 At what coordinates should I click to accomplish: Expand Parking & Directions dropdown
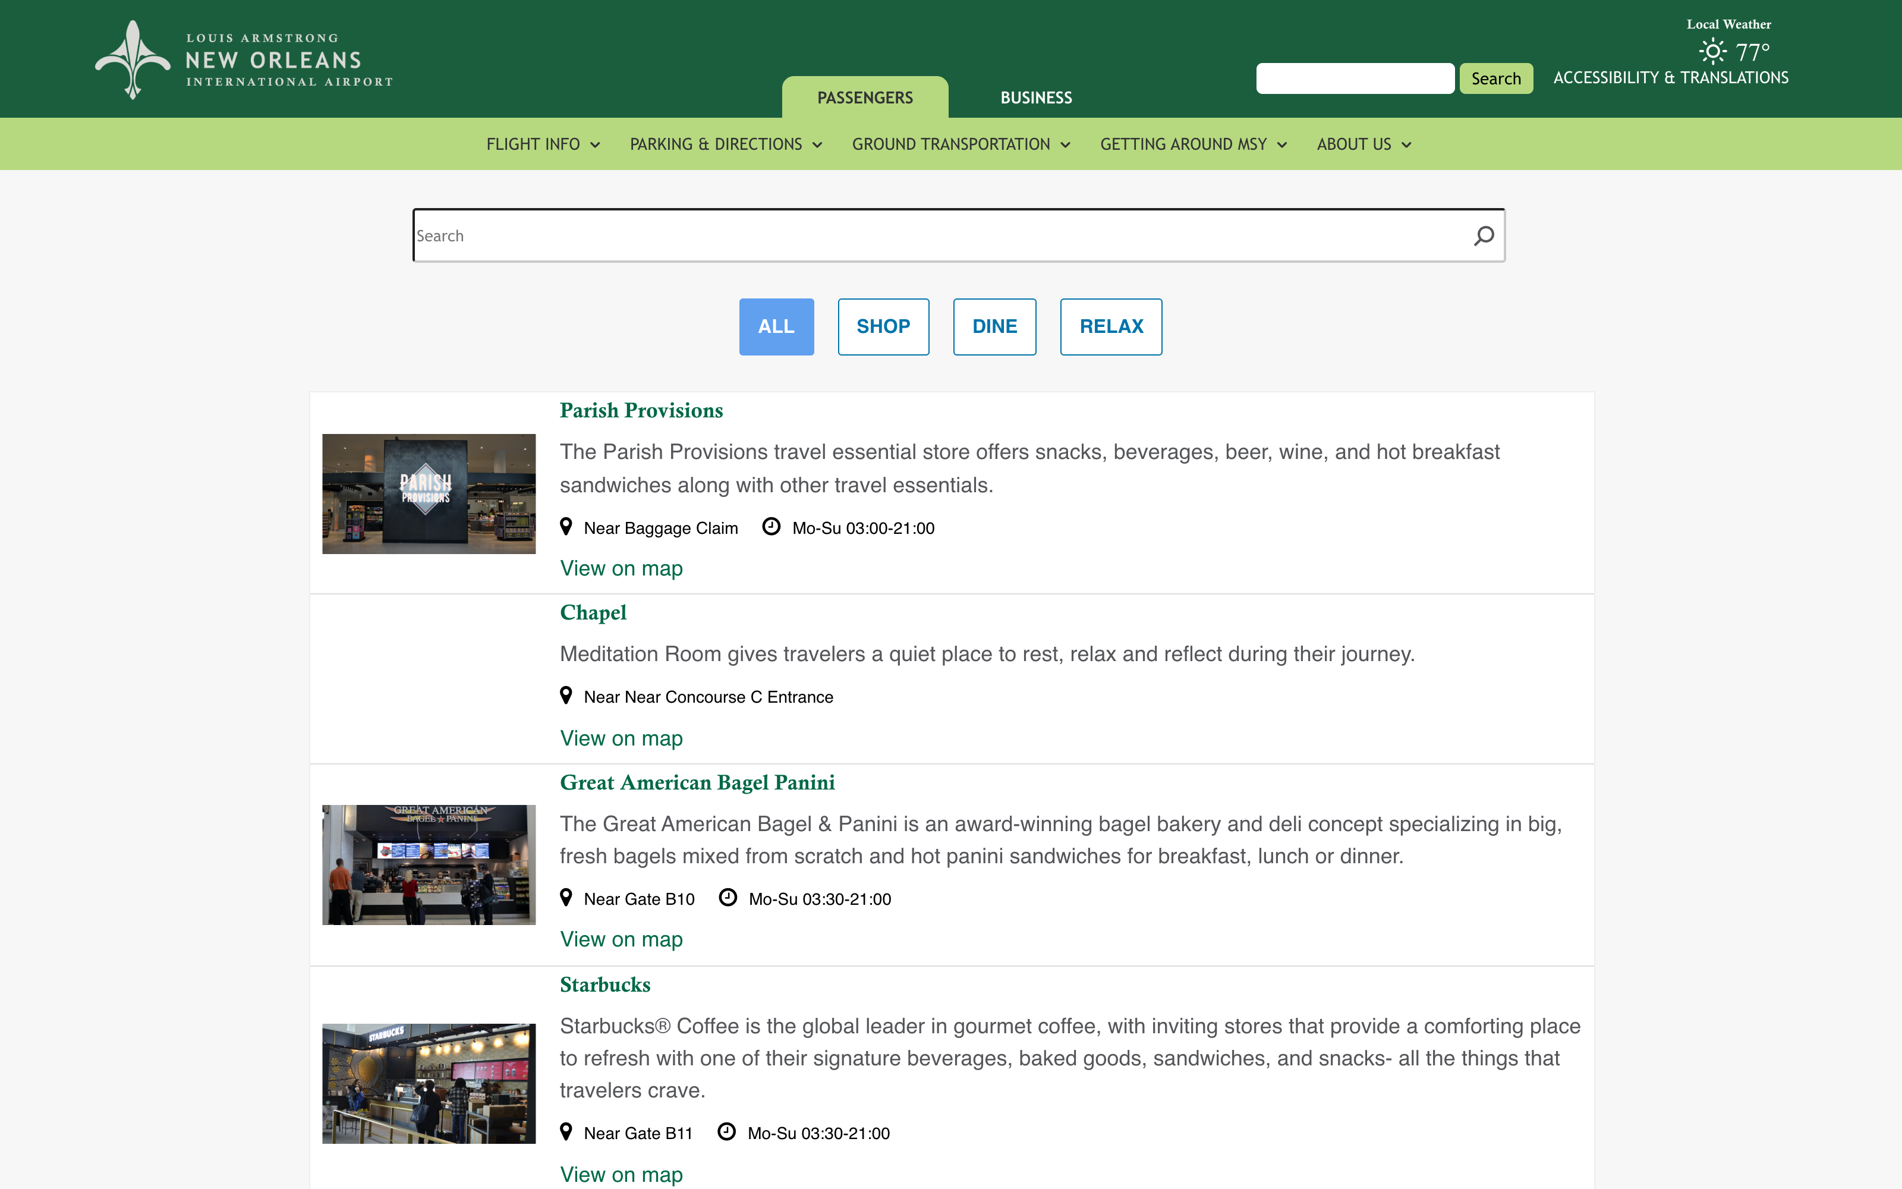click(726, 144)
